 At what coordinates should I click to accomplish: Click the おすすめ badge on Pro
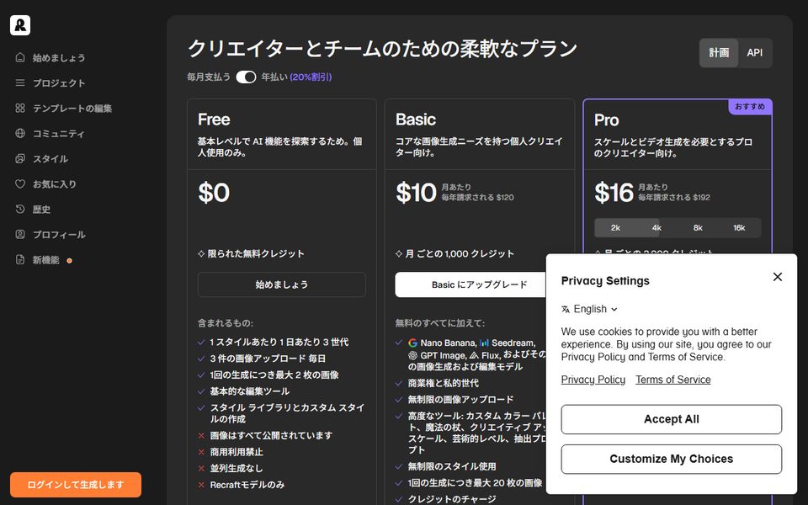(750, 107)
